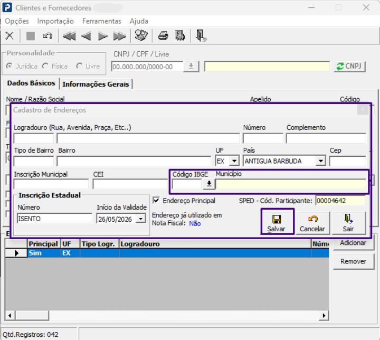The height and width of the screenshot is (340, 380).
Task: Open the País dropdown list
Action: tap(321, 161)
